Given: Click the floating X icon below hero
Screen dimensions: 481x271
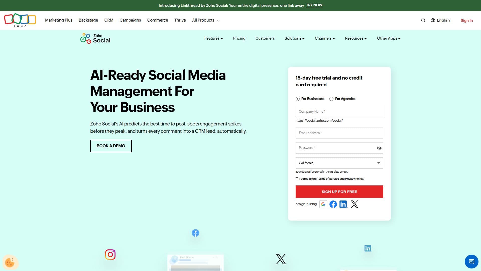Looking at the screenshot, I should click(281, 259).
